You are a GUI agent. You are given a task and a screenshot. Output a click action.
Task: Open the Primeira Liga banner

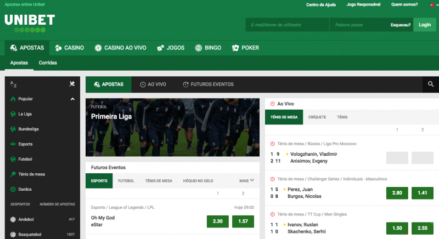point(172,127)
